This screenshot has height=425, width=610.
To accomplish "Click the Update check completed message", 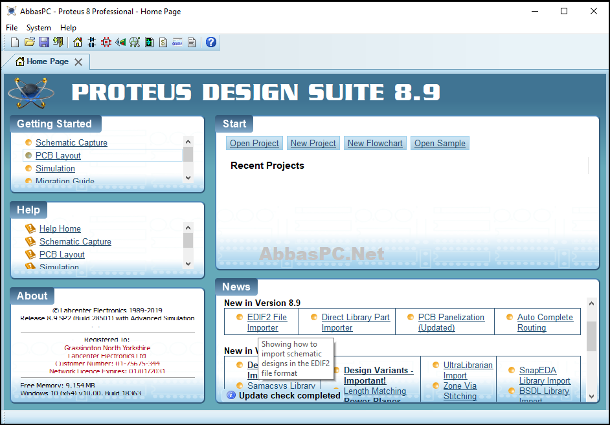I will click(289, 395).
